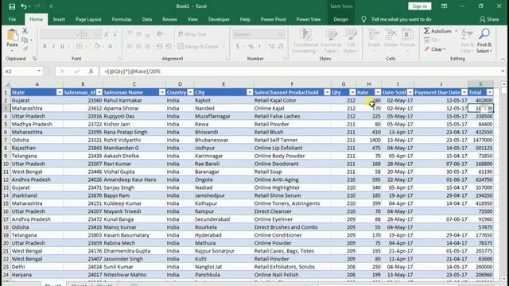Click cell containing Rahul Karmakar
509x286 pixels.
pos(134,101)
